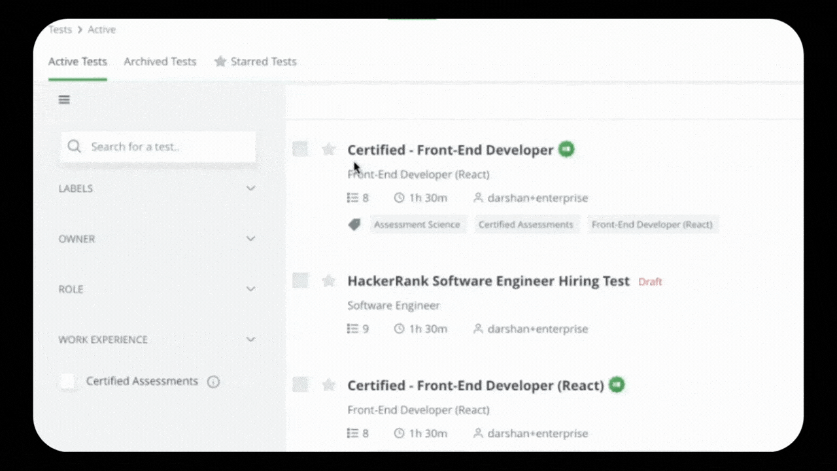Screen dimensions: 837x471
Task: Expand the LABELS filter chevron
Action: click(250, 188)
